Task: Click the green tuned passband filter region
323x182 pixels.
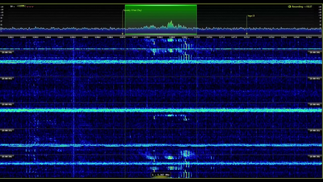Action: [x=161, y=19]
